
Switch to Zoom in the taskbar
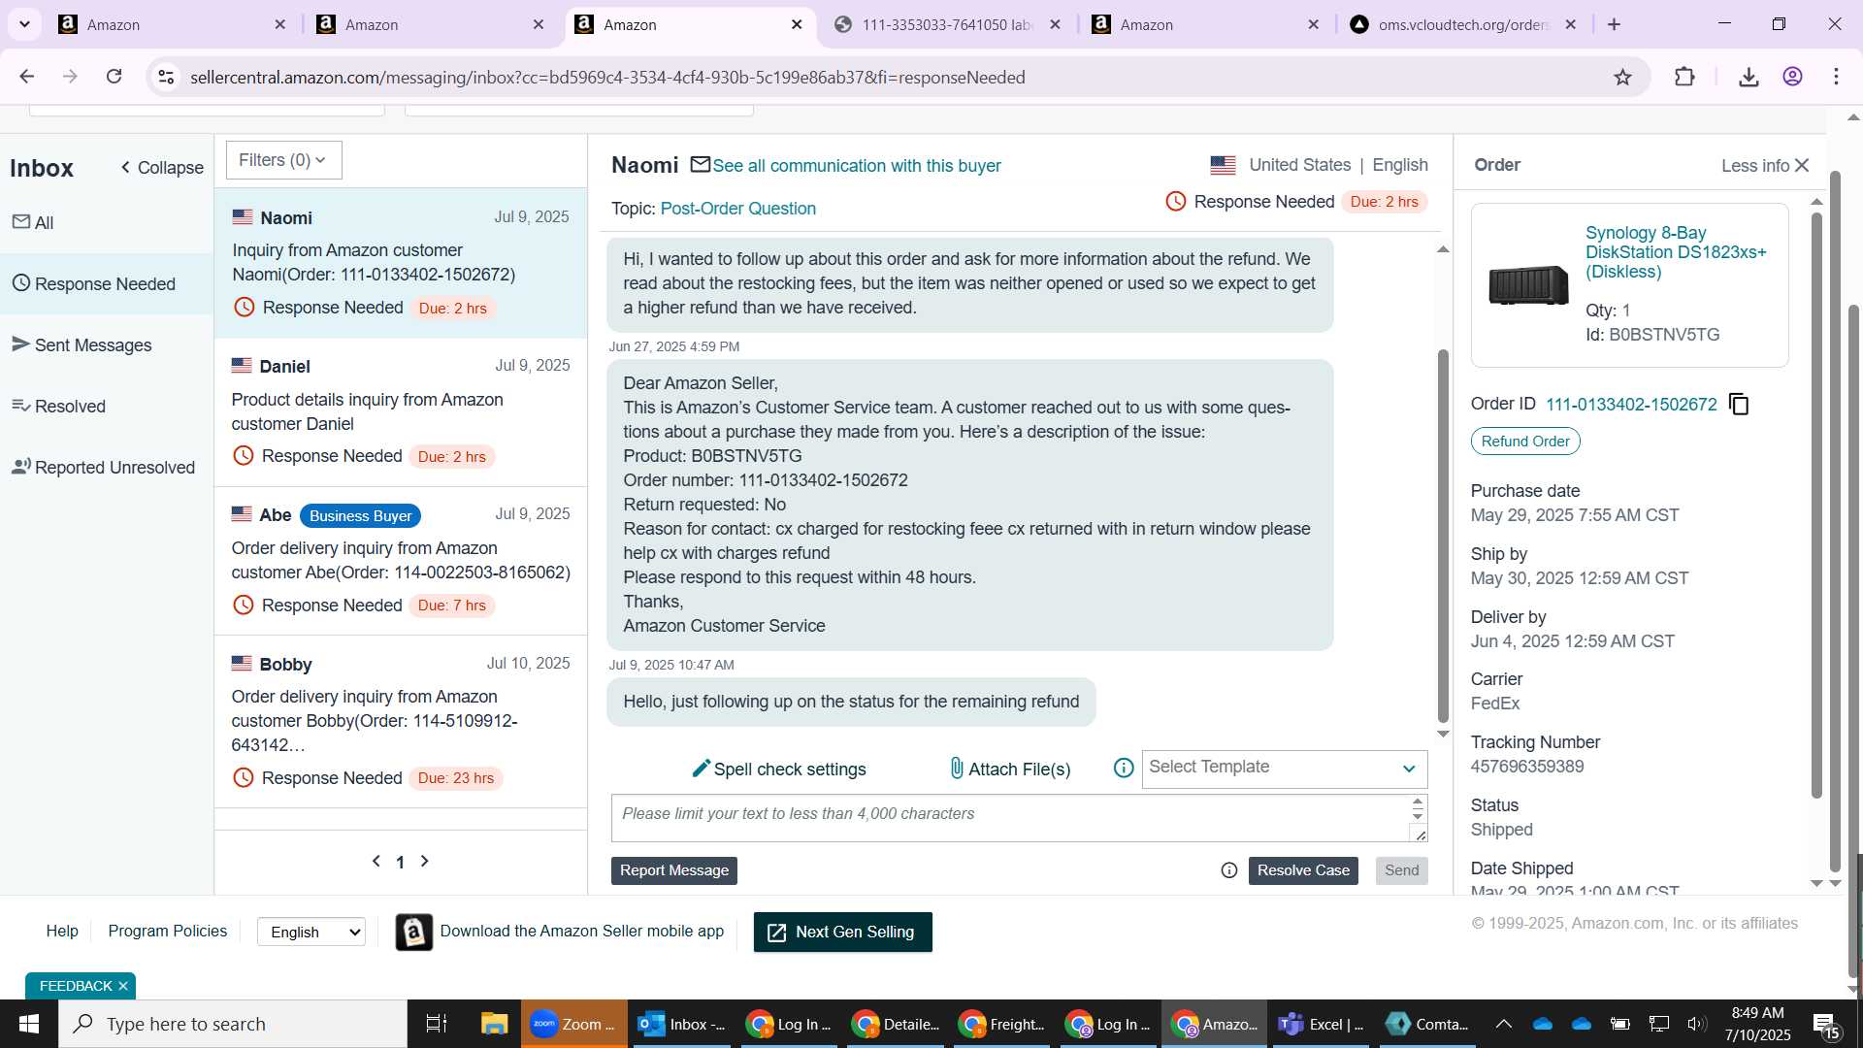[x=573, y=1024]
